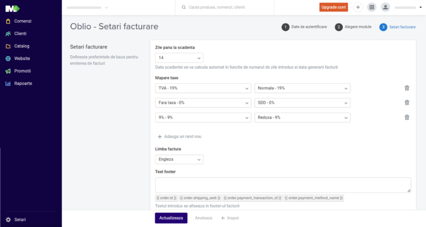Open the Zile pana la scadenta dropdown
The image size is (426, 227).
click(x=179, y=58)
